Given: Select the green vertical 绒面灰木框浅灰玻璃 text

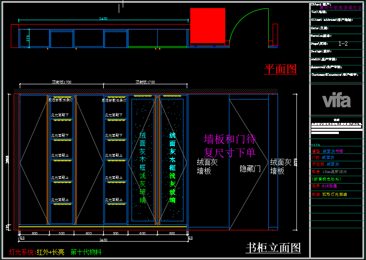Looking at the screenshot, I should [142, 168].
